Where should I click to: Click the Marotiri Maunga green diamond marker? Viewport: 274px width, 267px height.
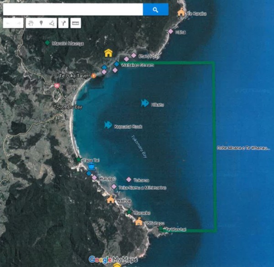[x=47, y=43]
